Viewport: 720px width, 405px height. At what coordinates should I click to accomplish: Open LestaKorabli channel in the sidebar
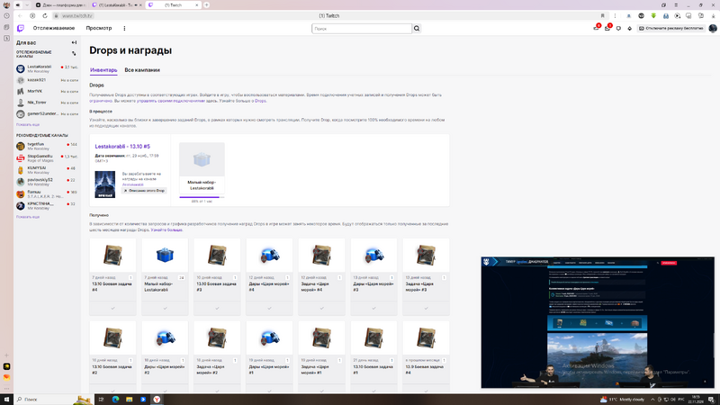[x=47, y=69]
